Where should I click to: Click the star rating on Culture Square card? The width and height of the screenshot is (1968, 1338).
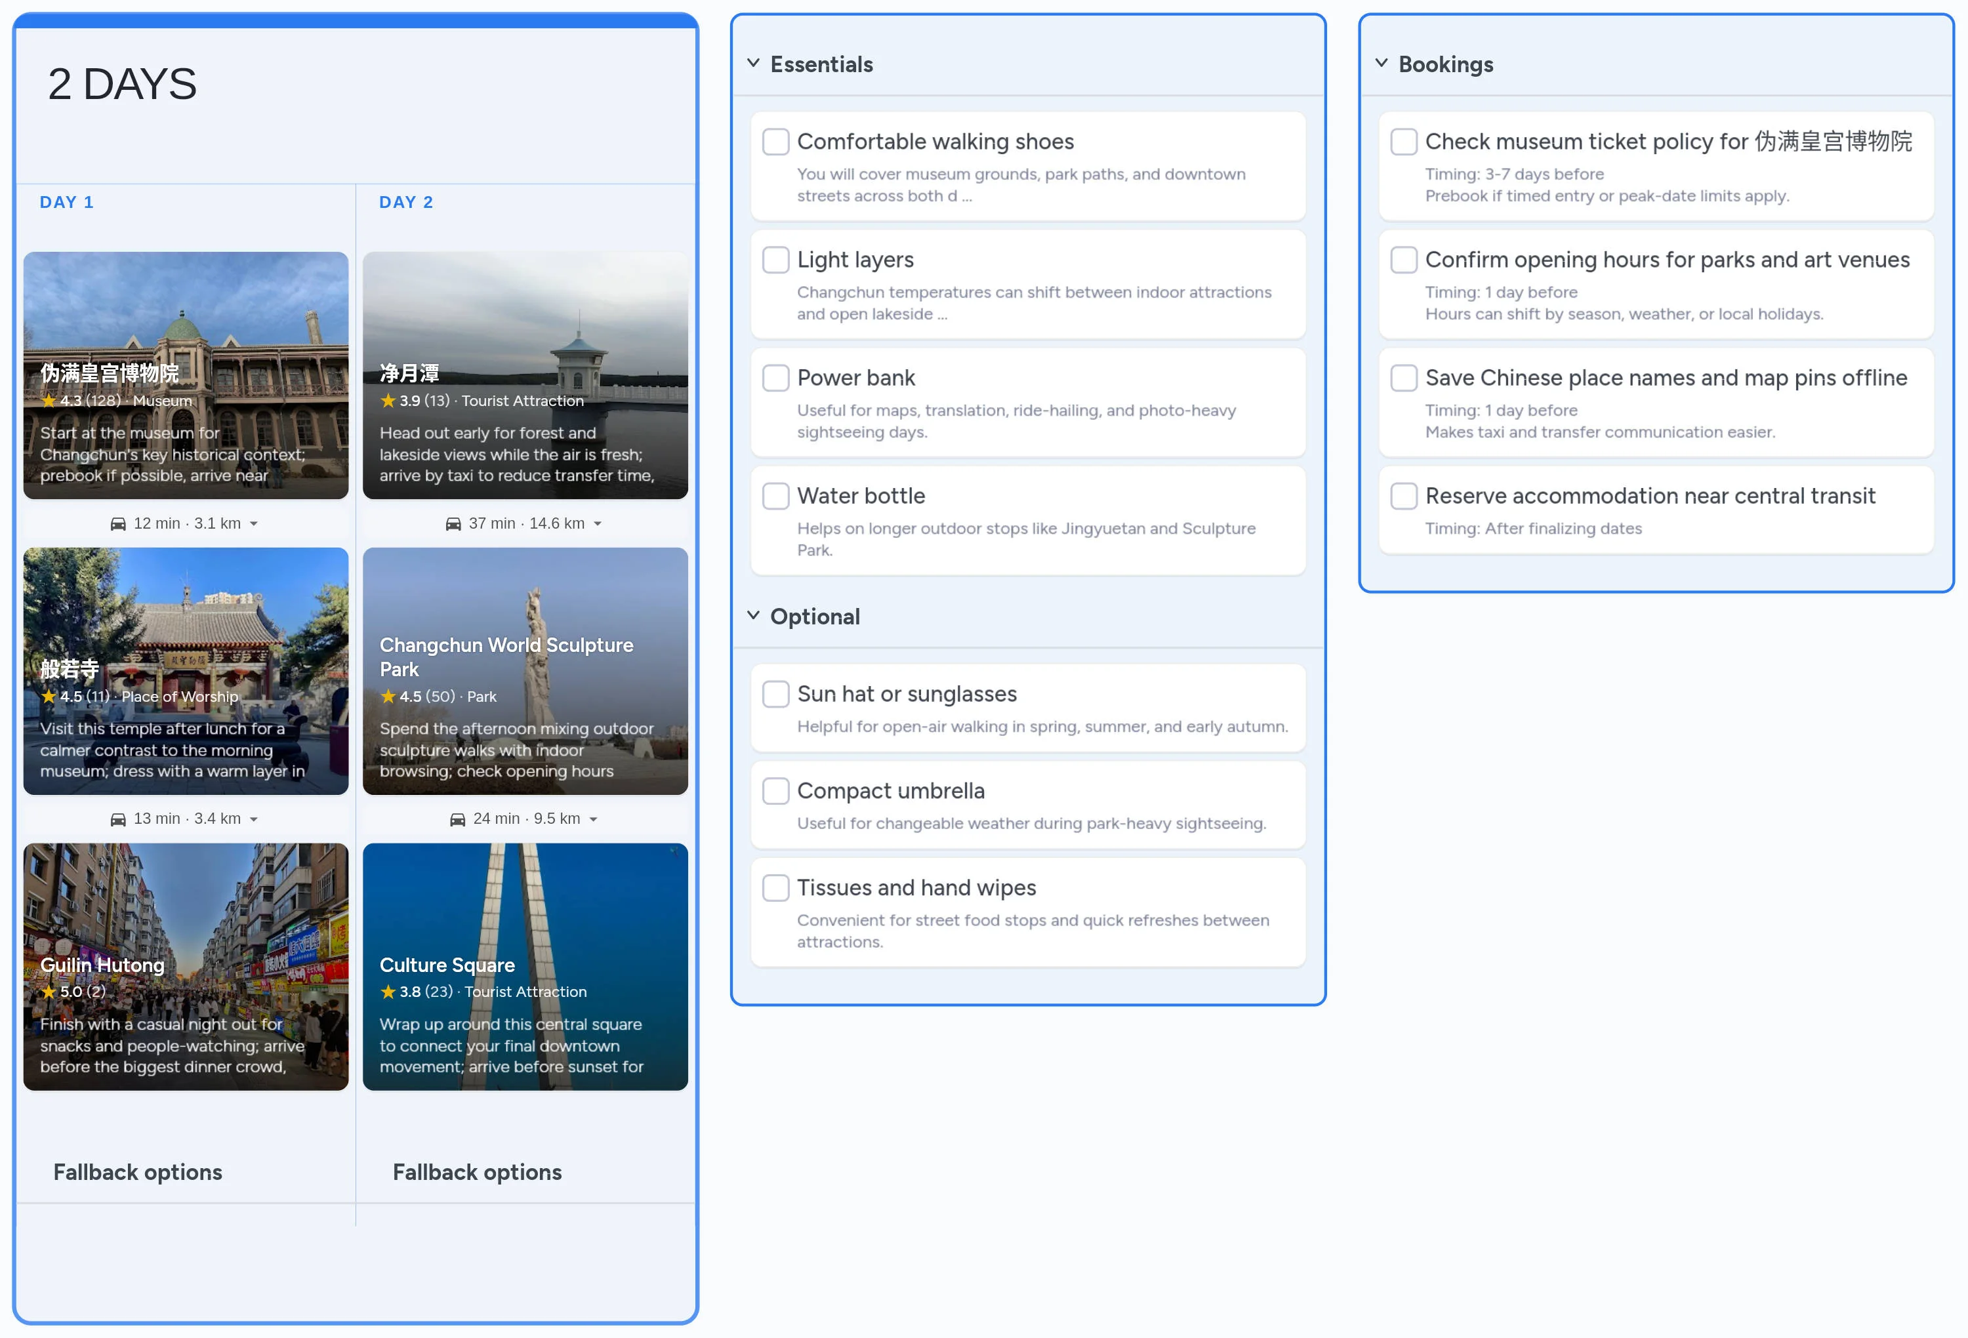[x=389, y=992]
